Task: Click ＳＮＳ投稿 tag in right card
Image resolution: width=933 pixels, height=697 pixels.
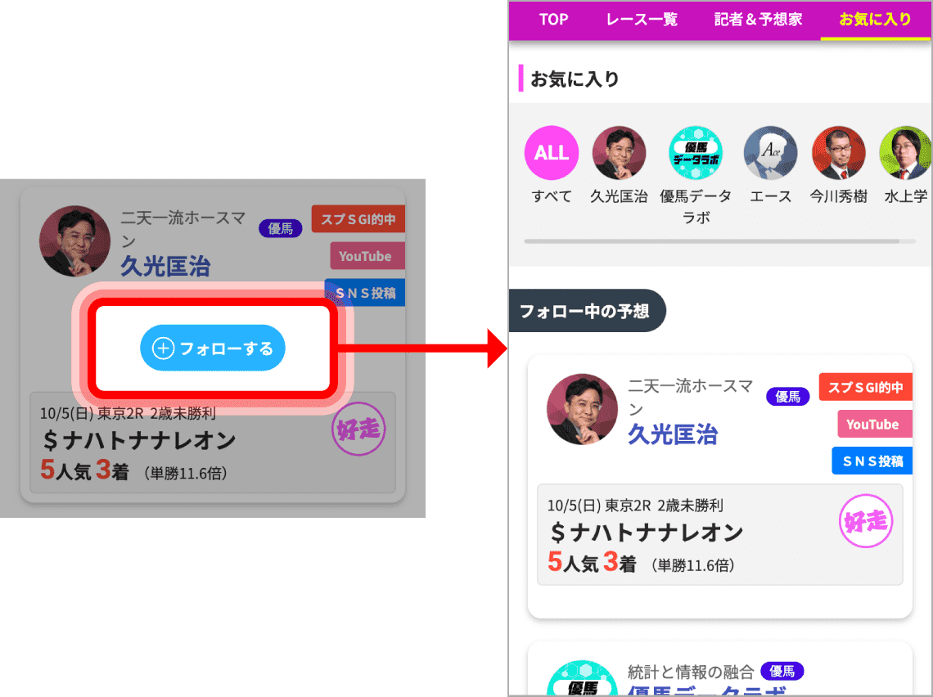Action: point(872,461)
